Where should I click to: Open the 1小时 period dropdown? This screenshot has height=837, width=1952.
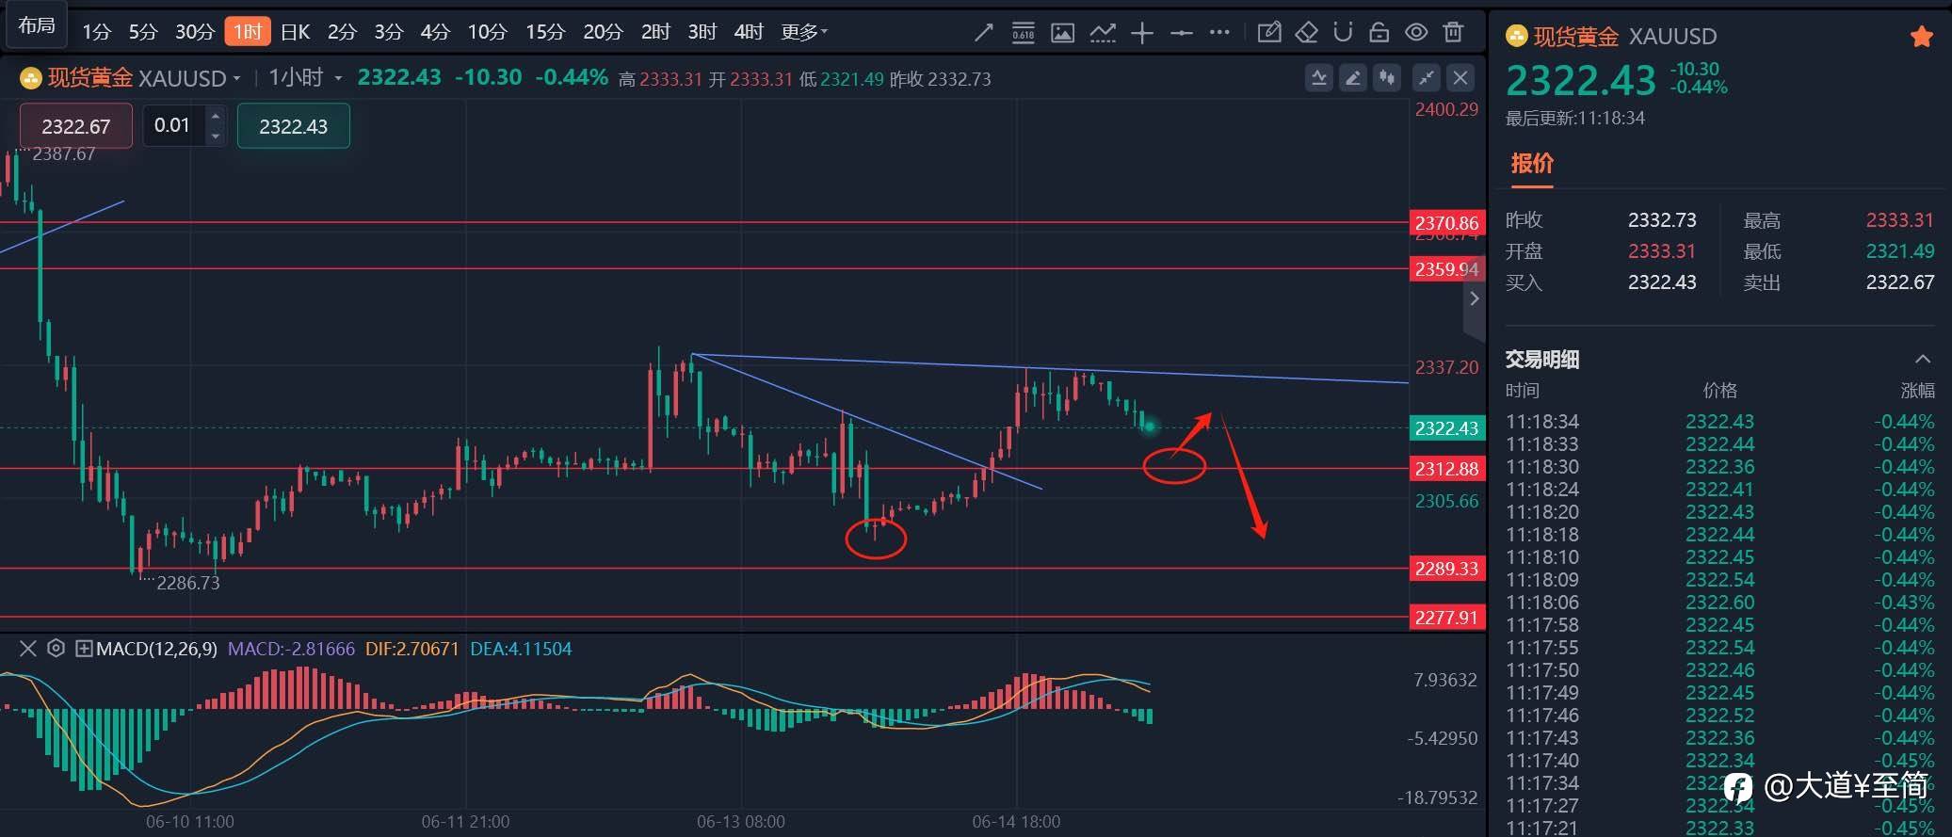point(305,77)
